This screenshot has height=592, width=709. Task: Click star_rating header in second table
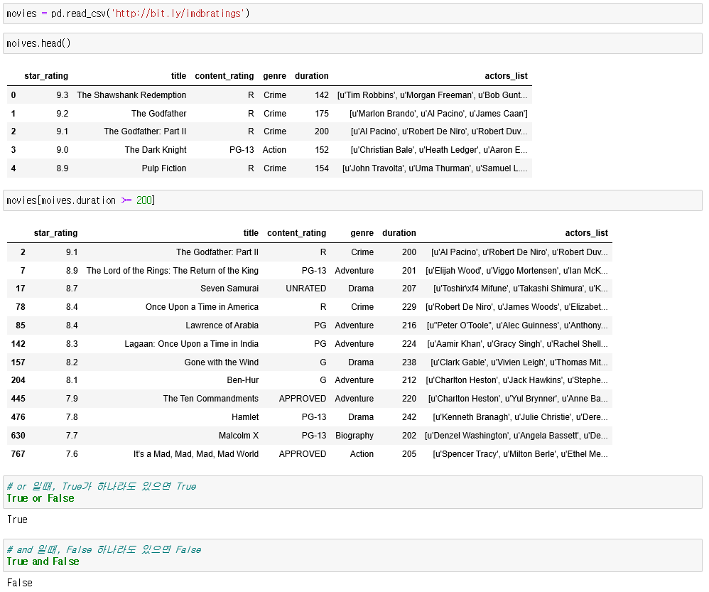click(x=55, y=233)
